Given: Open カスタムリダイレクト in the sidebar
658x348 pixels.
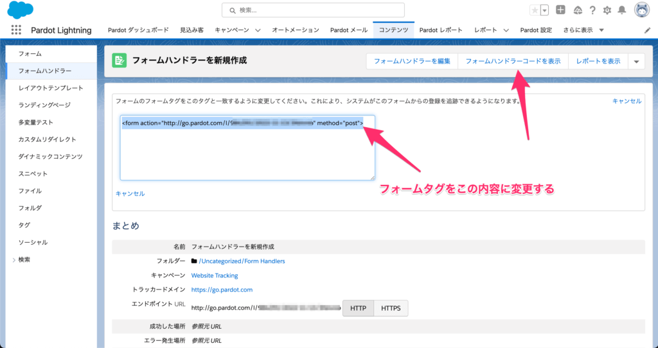Looking at the screenshot, I should (51, 139).
